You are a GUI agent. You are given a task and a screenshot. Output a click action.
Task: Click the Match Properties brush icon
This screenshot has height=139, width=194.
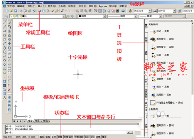(57, 11)
